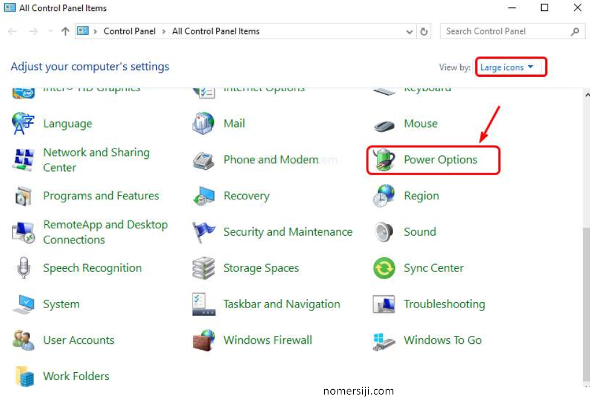Minimize the All Control Panel Items window

[511, 8]
